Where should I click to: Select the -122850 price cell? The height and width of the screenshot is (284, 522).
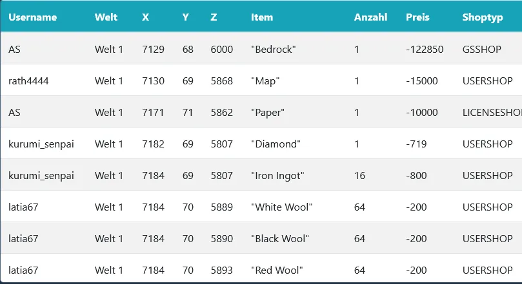click(x=425, y=49)
